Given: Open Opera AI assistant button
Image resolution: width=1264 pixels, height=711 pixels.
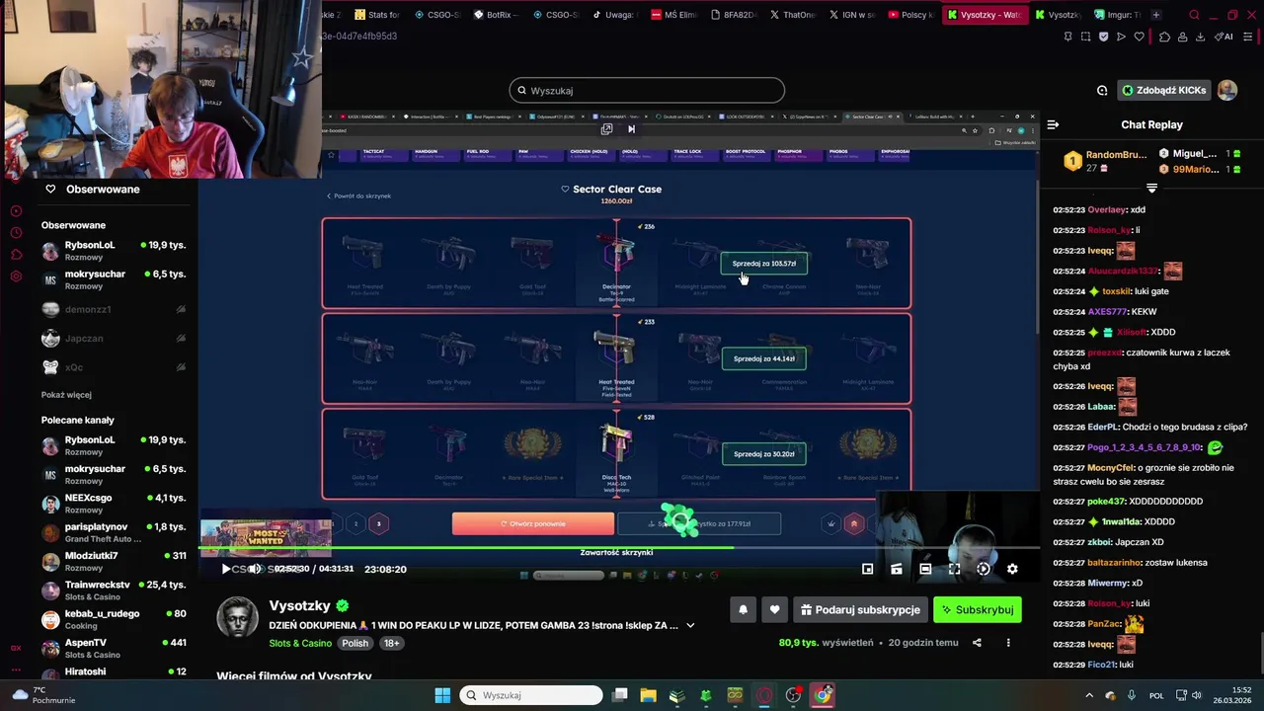Looking at the screenshot, I should point(1224,37).
